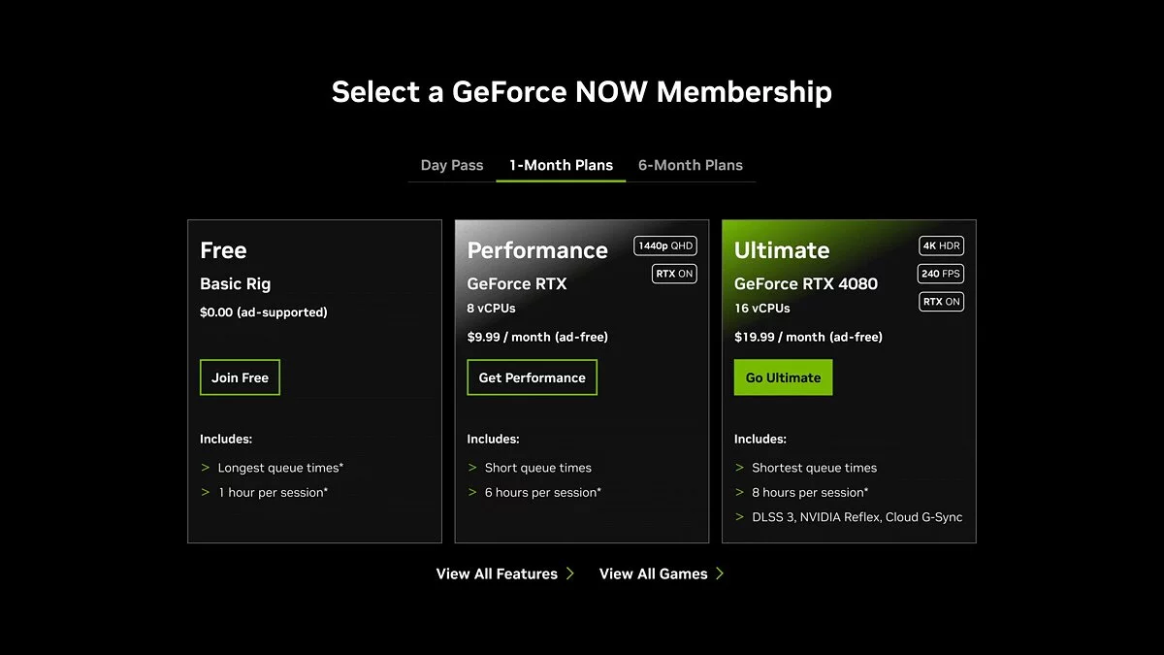The height and width of the screenshot is (655, 1164).
Task: Click the 1440p QHD badge on Performance
Action: (665, 246)
